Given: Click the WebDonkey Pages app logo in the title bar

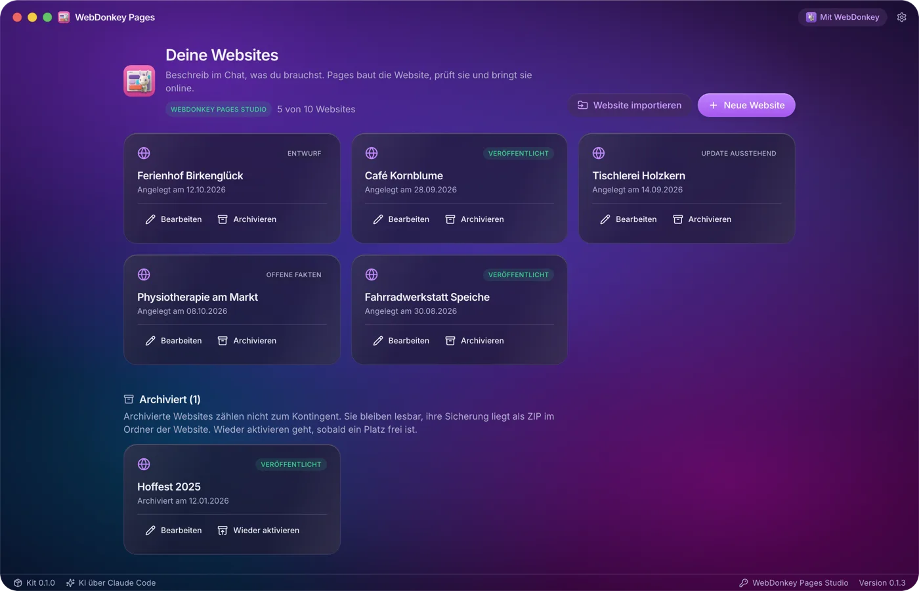Looking at the screenshot, I should pos(64,17).
